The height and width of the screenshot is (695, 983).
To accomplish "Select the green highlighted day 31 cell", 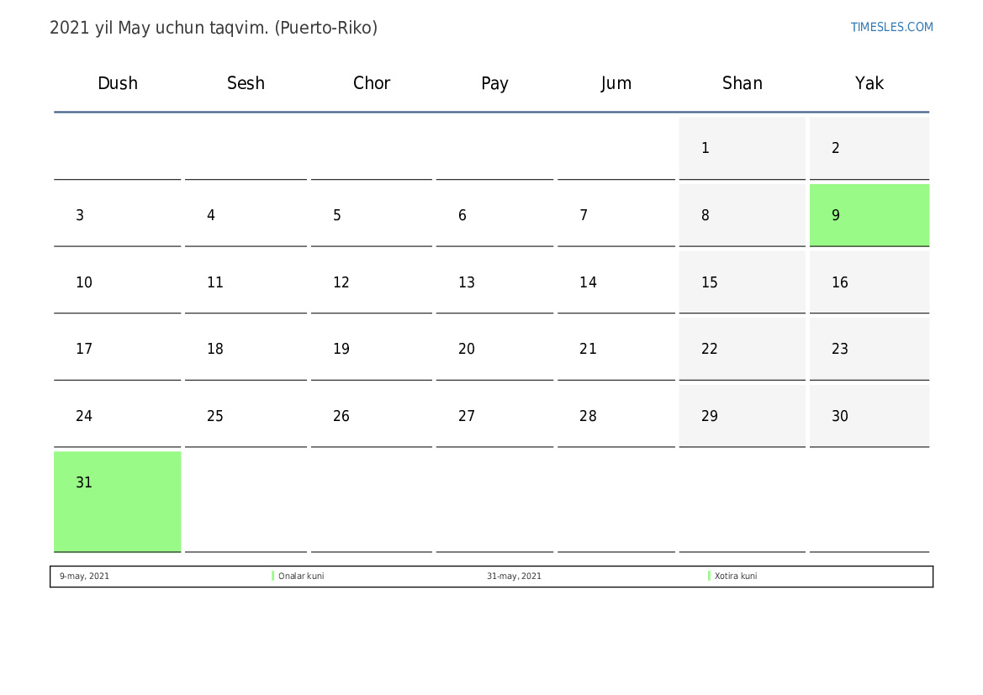I will coord(117,502).
